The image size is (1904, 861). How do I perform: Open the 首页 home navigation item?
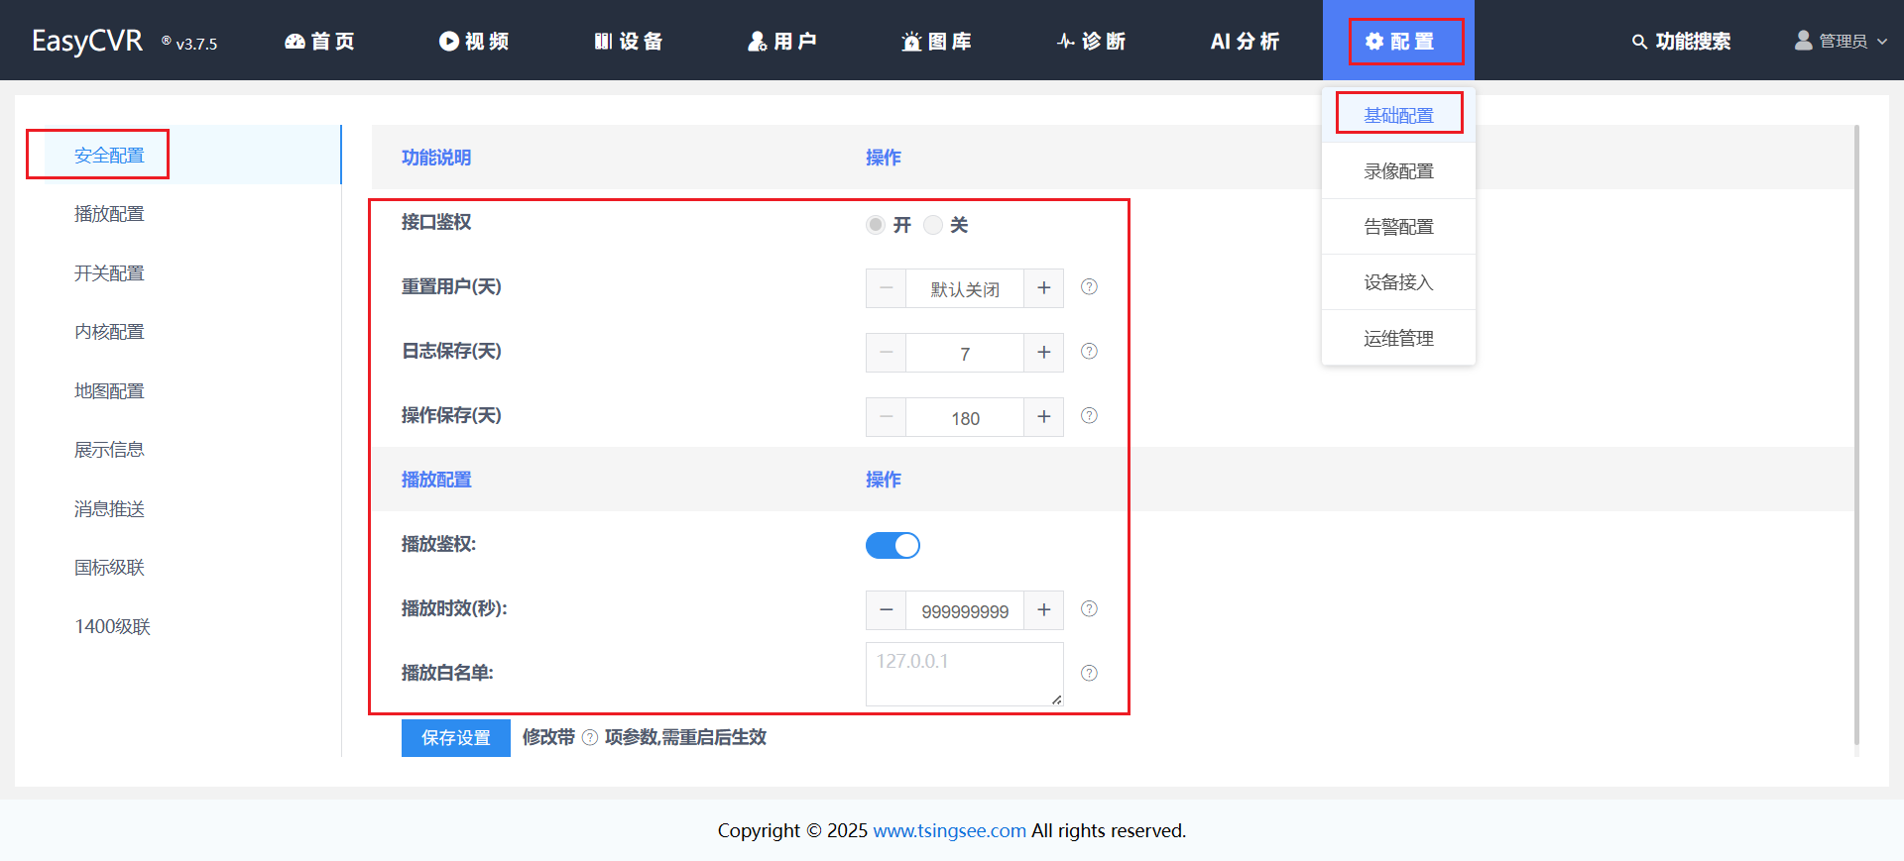319,41
